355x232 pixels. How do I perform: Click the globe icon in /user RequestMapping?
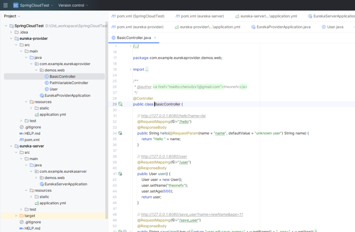[173, 162]
